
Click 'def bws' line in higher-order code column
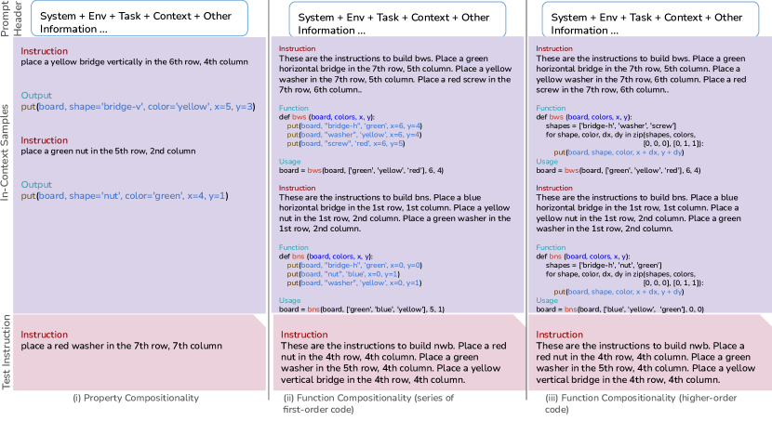(583, 117)
